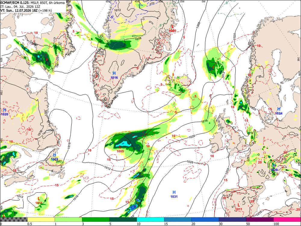
Task: Click the blue dashed '-5' isotherm label over northern Greenland
Action: pos(112,17)
